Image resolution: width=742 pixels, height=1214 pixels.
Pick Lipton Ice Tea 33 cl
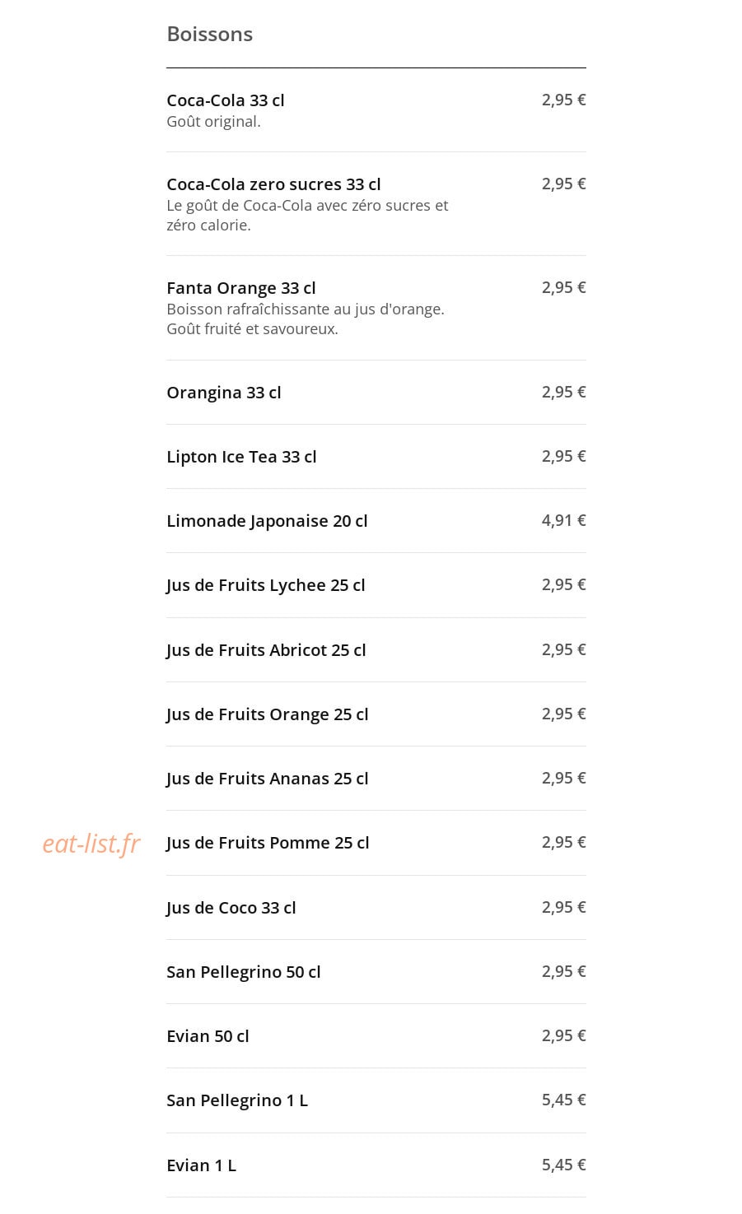pos(376,457)
